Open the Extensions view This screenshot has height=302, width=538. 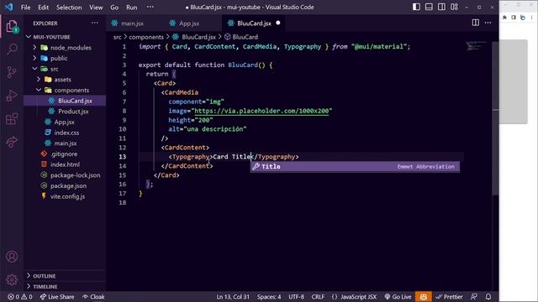pyautogui.click(x=12, y=119)
